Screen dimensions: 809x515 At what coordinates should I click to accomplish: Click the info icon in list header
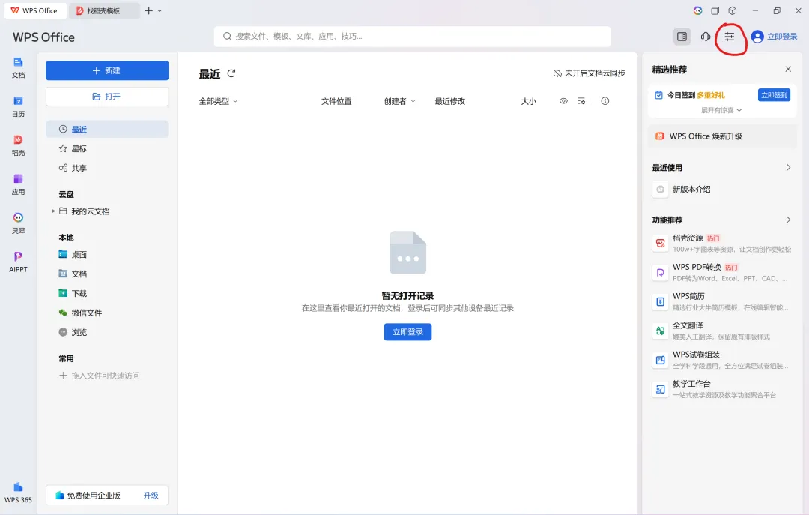605,101
